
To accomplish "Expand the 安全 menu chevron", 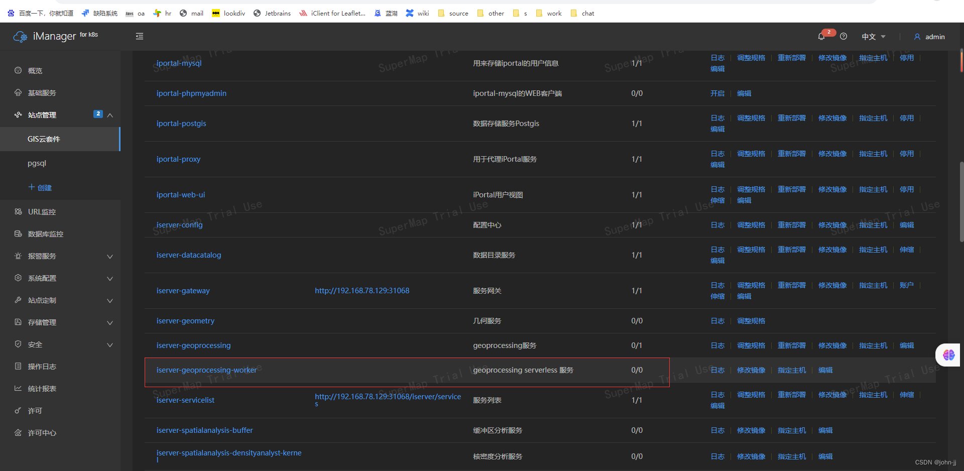I will (110, 344).
